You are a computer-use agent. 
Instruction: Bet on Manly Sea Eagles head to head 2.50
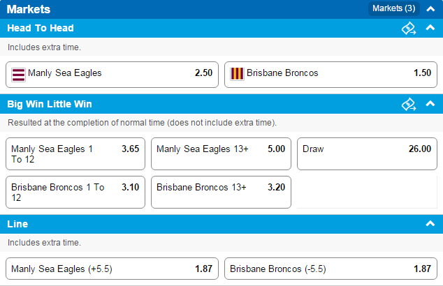point(112,75)
